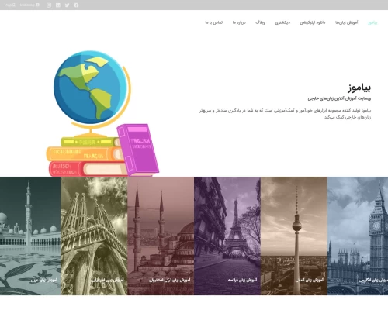This screenshot has width=388, height=310.
Task: Open the Facebook icon in top bar
Action: tap(76, 5)
